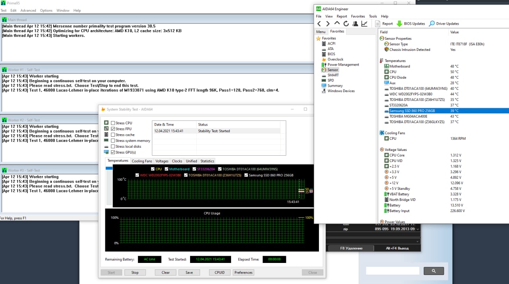The height and width of the screenshot is (284, 509).
Task: Open Advanced menu in Prime95
Action: coord(28,10)
